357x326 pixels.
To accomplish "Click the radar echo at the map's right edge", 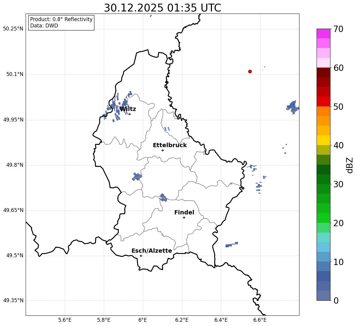I will coord(292,107).
